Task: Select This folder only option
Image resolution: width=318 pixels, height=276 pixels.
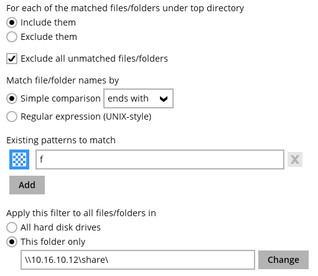Action: pos(12,242)
